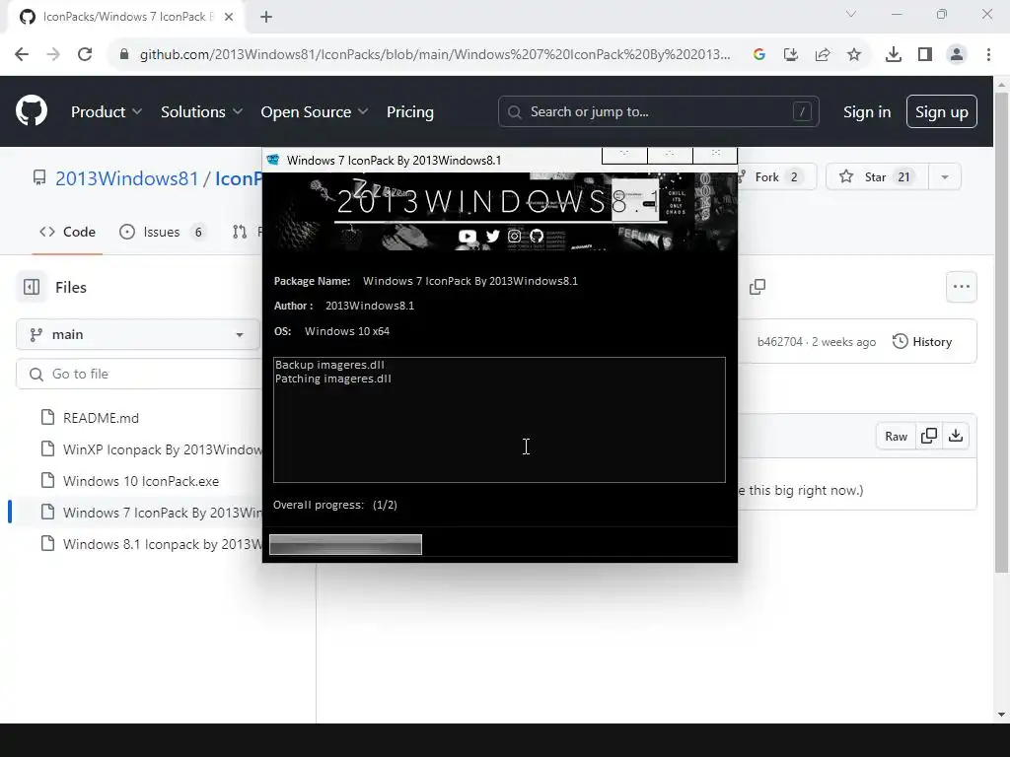Viewport: 1010px width, 757px height.
Task: Open the Product menu
Action: pos(107,112)
